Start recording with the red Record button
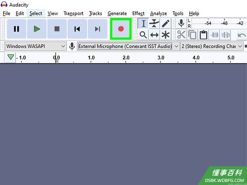The width and height of the screenshot is (247, 185). (x=121, y=29)
